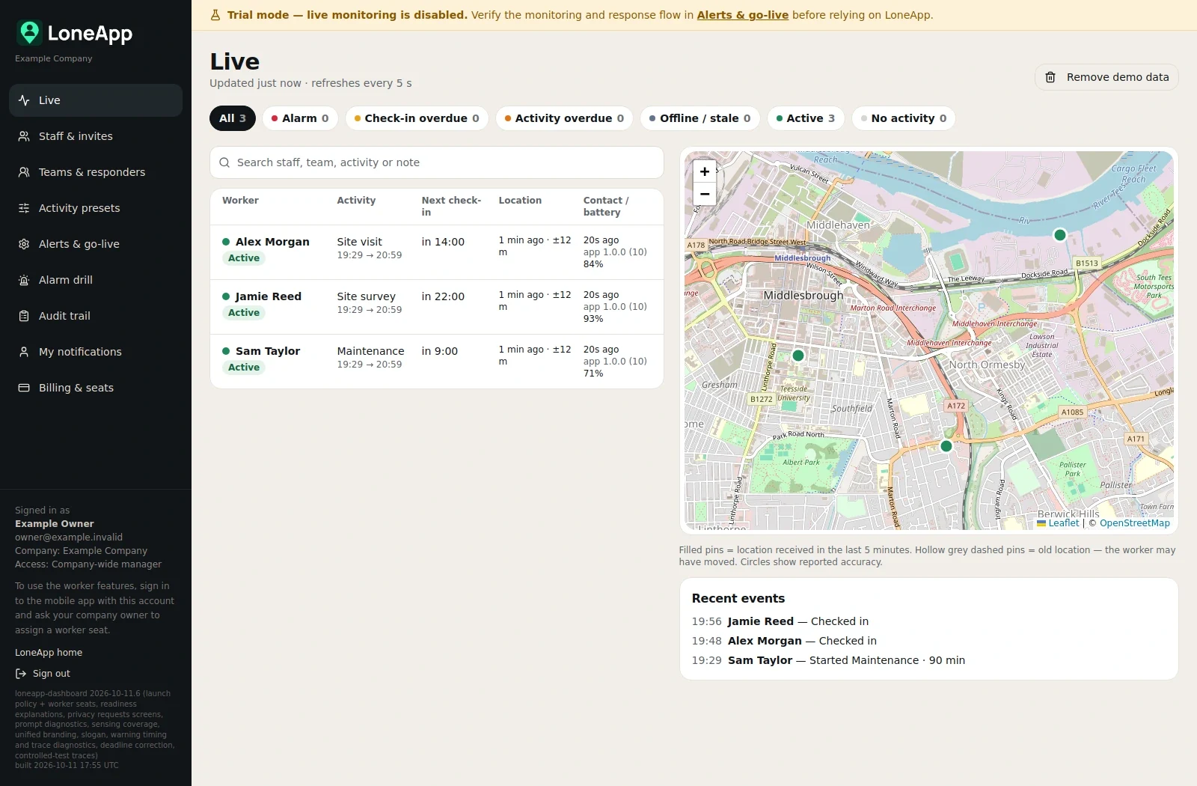This screenshot has width=1197, height=786.
Task: Click the 19:56 Jamie Reed checked-in event
Action: 780,621
